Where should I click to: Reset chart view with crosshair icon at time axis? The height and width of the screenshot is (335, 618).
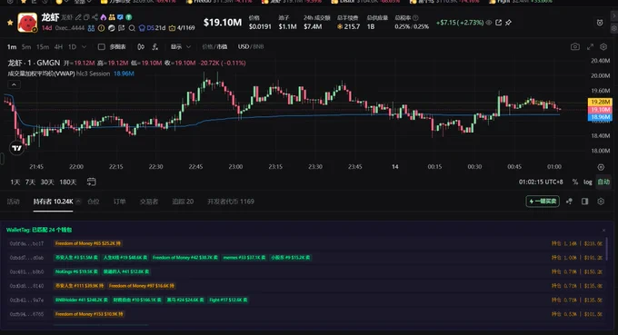(601, 167)
